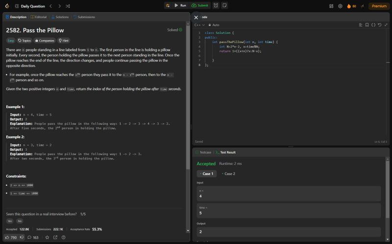This screenshot has width=392, height=244.
Task: Click the debugger icon beside Run
Action: pos(168,5)
